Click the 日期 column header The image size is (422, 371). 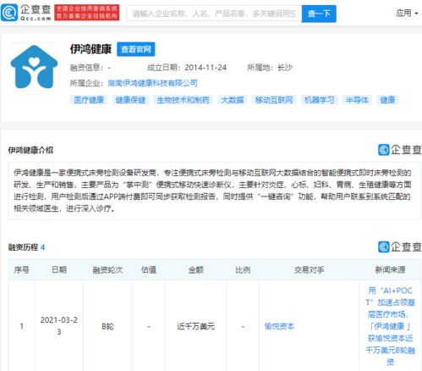[x=59, y=270]
